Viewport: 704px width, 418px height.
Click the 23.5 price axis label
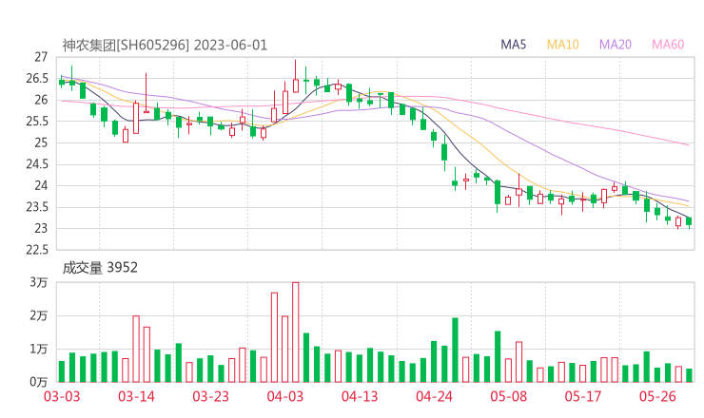coord(37,207)
